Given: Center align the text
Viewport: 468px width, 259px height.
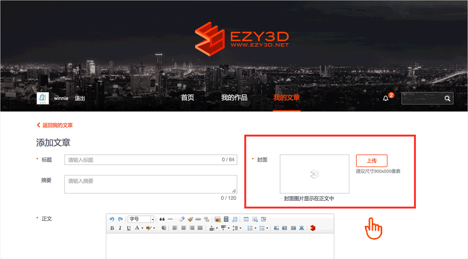Looking at the screenshot, I should [x=183, y=228].
